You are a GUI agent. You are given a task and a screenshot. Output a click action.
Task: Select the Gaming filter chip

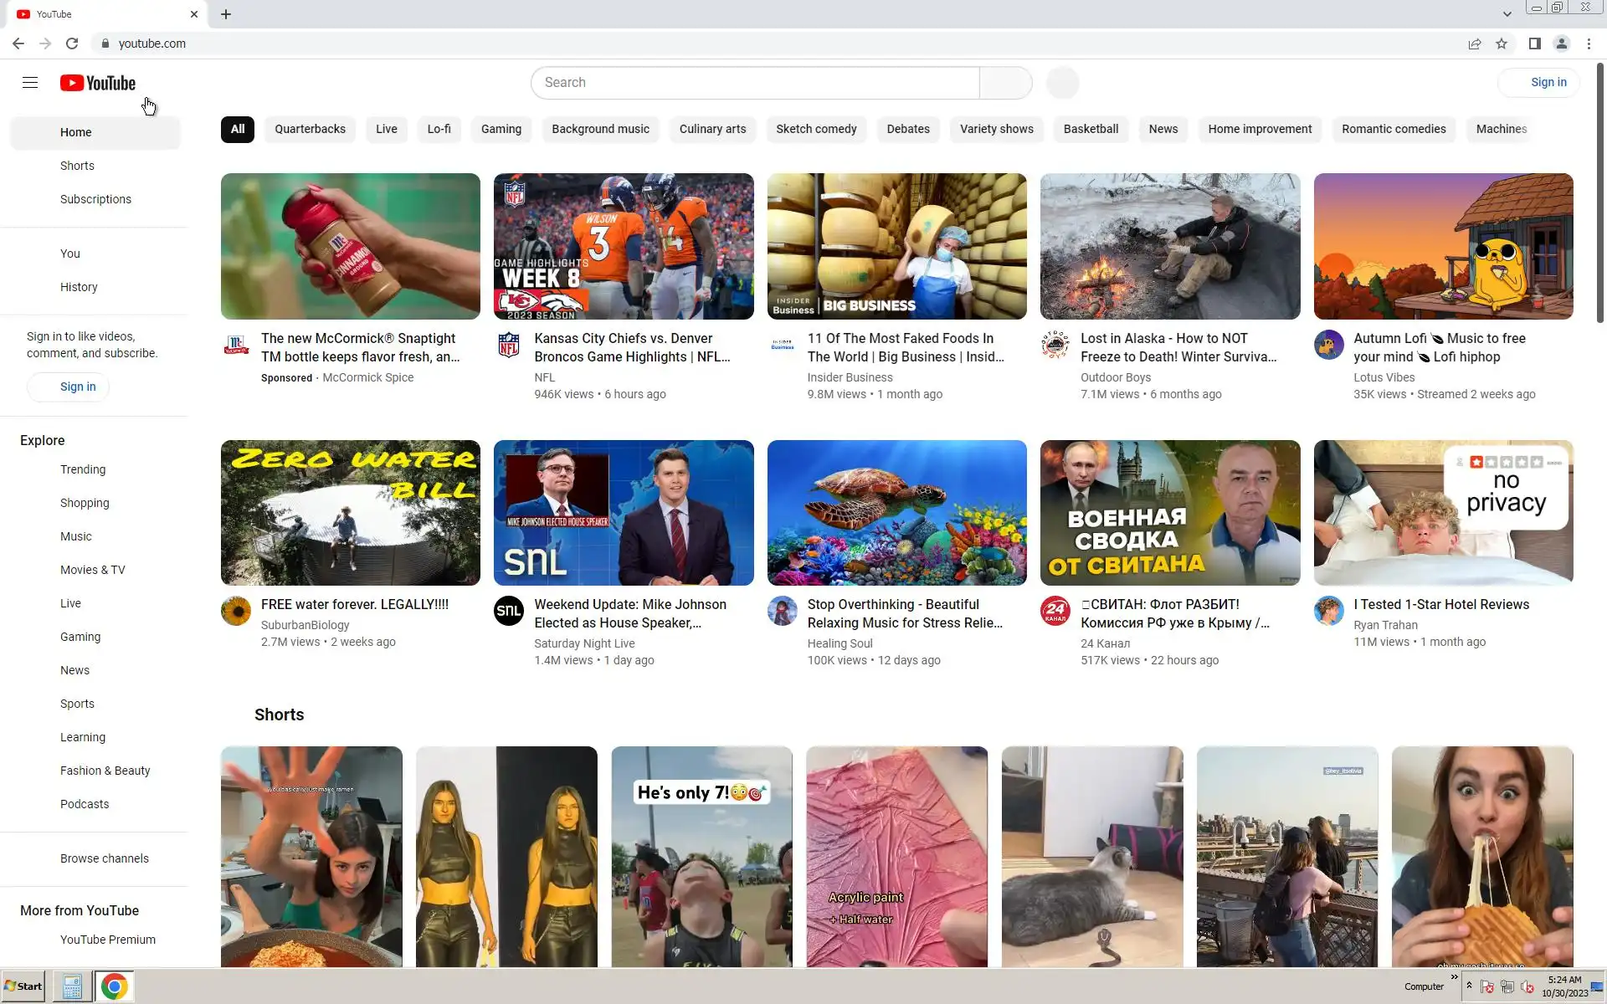(501, 129)
